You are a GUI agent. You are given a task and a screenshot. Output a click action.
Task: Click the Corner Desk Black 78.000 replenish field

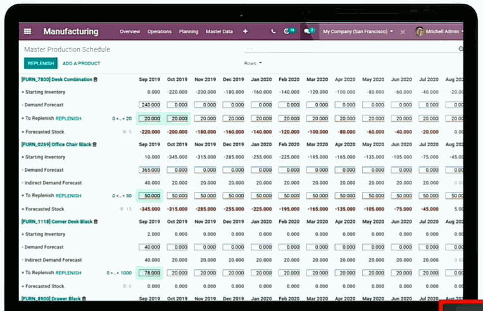coord(150,273)
